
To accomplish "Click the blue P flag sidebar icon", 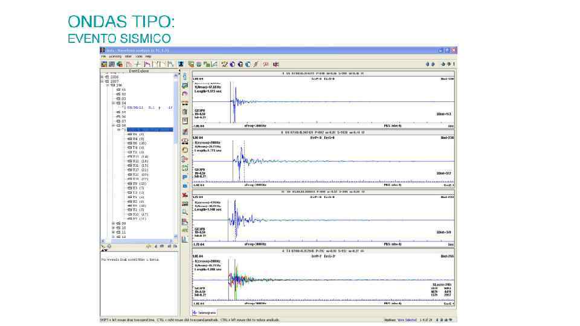I will (x=185, y=177).
